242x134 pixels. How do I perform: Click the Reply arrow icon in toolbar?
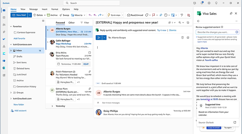tap(90, 15)
